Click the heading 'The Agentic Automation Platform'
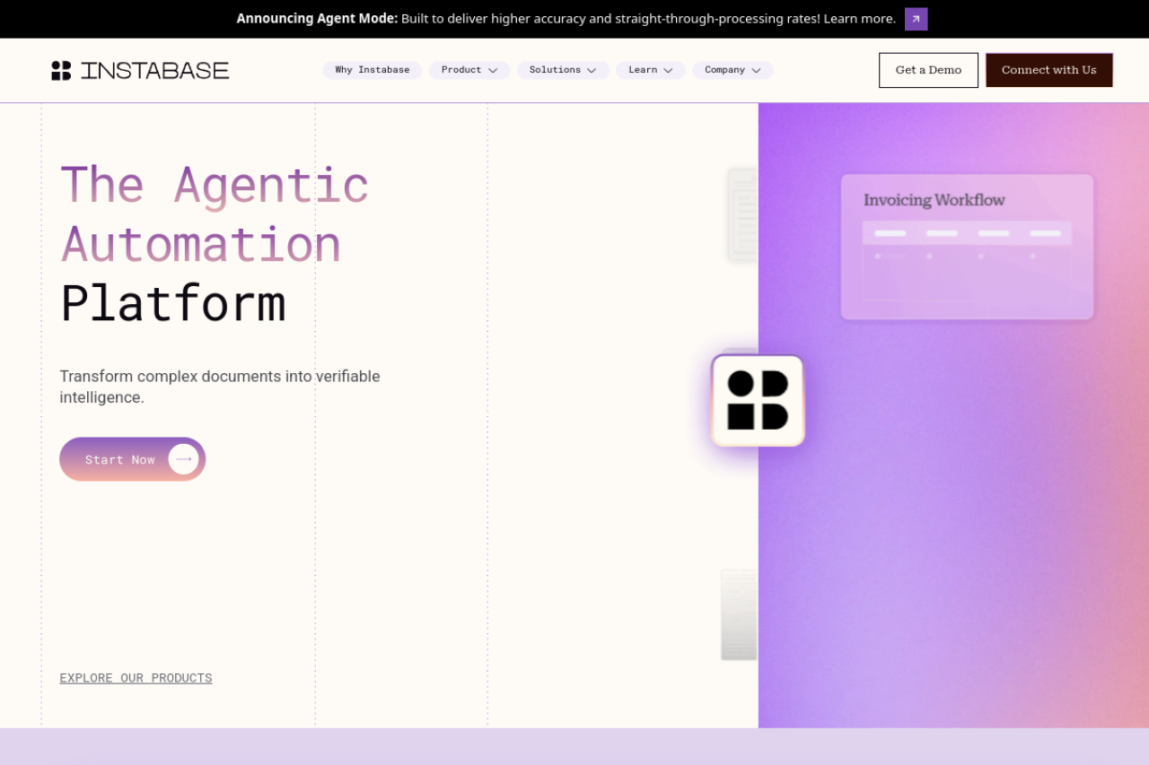This screenshot has height=765, width=1149. (215, 244)
